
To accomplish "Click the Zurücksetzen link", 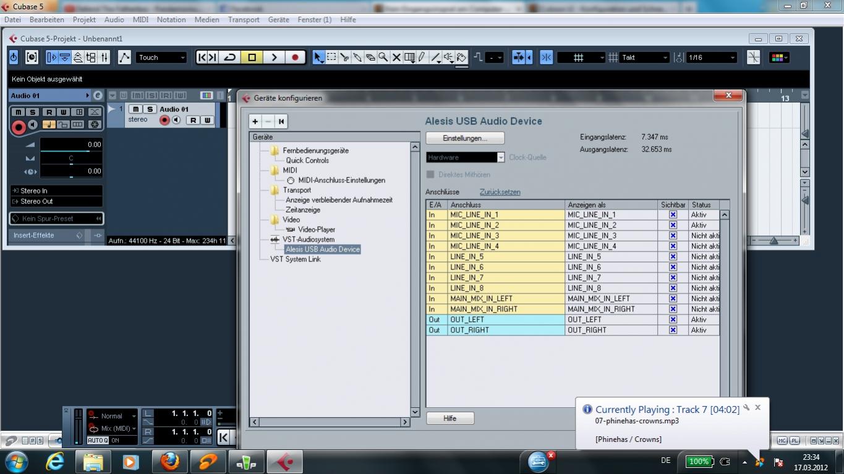I will tap(500, 192).
